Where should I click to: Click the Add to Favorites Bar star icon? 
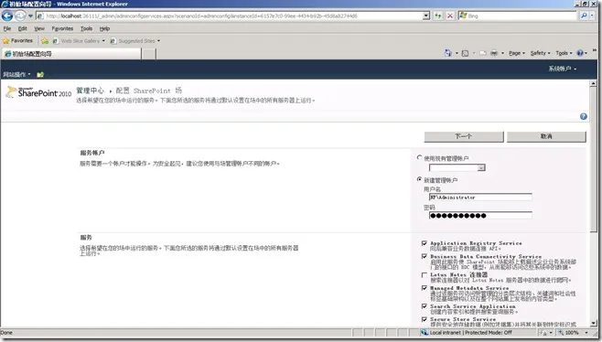pyautogui.click(x=45, y=40)
